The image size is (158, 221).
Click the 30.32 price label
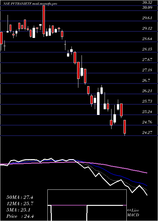coord(147,3)
